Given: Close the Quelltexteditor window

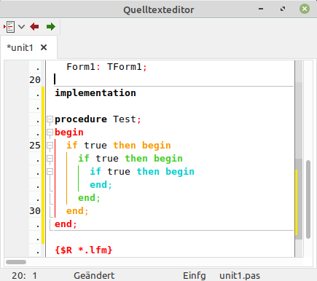Looking at the screenshot, I should pyautogui.click(x=305, y=9).
